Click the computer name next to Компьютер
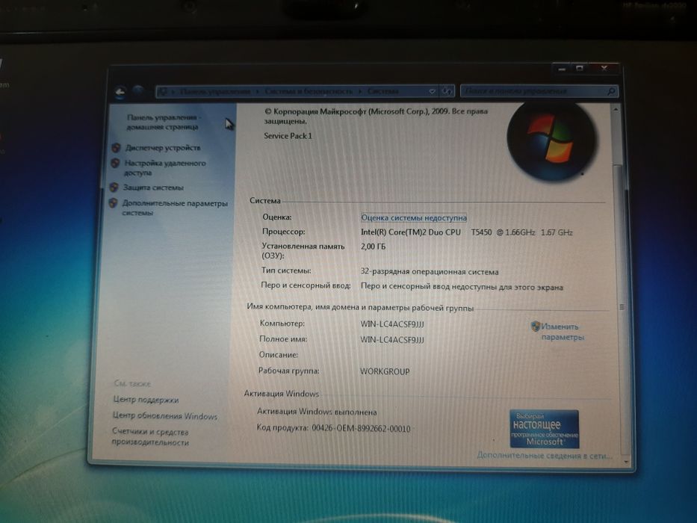Image resolution: width=697 pixels, height=523 pixels. pyautogui.click(x=392, y=324)
